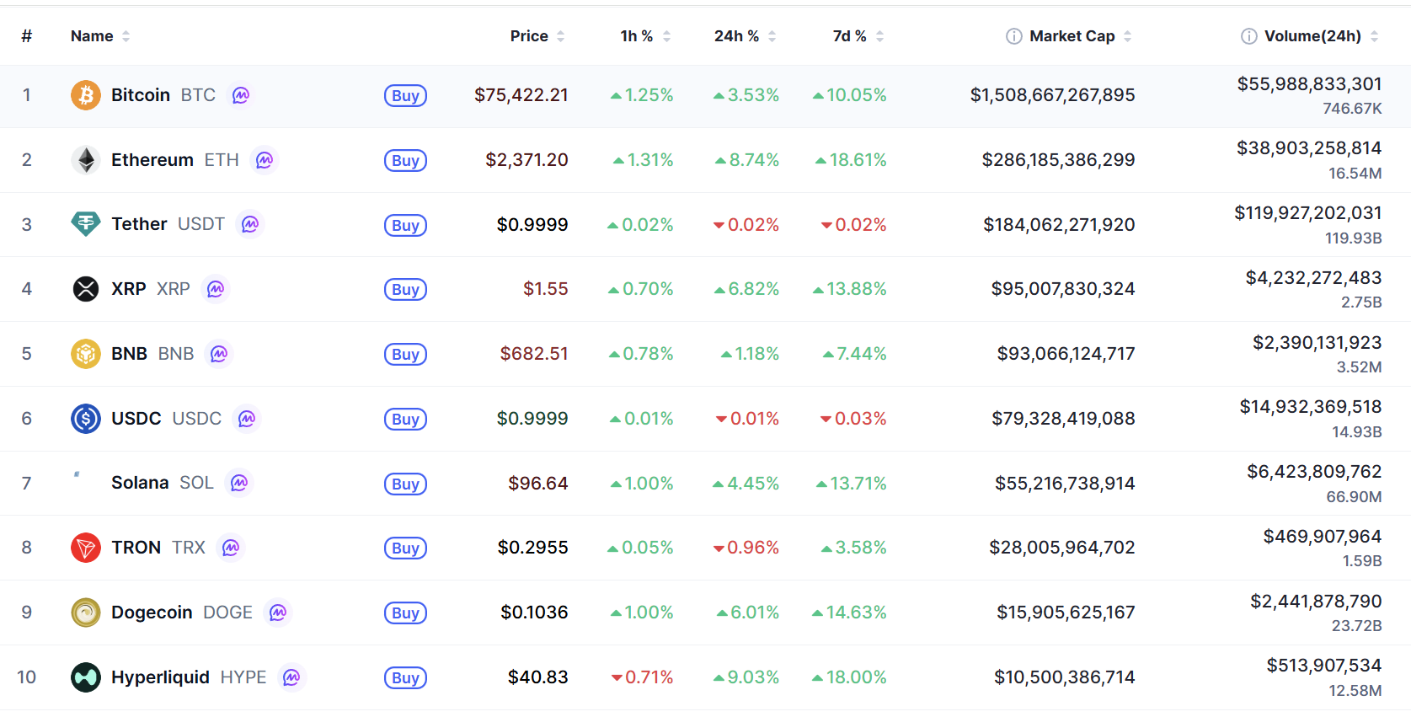Sort by rank # column
The image size is (1411, 717).
coord(27,36)
